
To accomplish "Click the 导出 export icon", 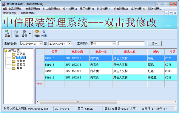I will click(x=7, y=32).
